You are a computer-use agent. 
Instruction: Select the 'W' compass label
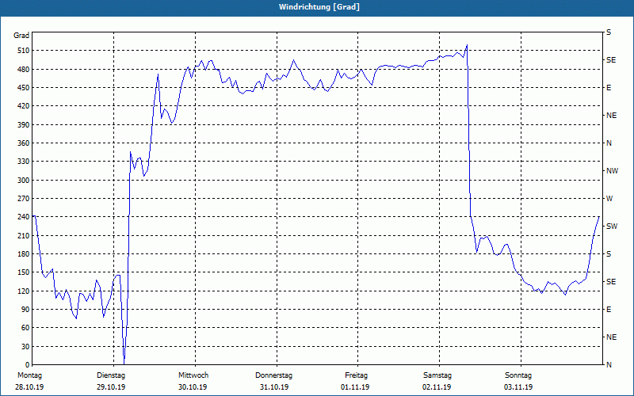pyautogui.click(x=609, y=199)
